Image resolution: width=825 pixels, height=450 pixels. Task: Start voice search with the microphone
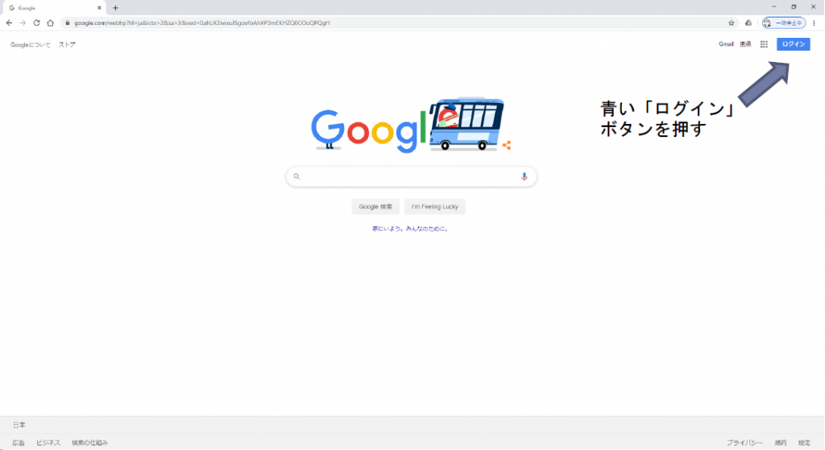click(524, 176)
